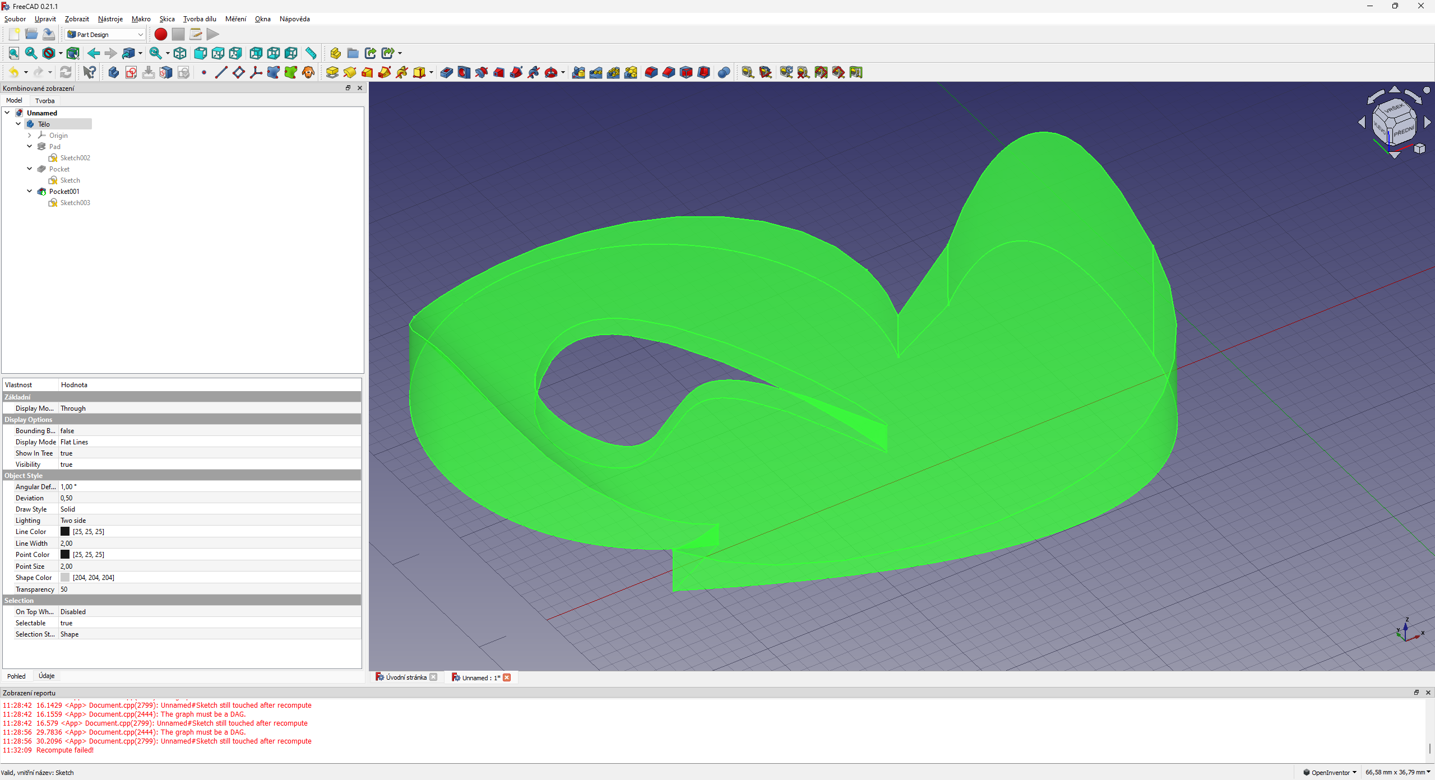The image size is (1435, 780).
Task: Click the measure distance ruler icon
Action: pos(311,53)
